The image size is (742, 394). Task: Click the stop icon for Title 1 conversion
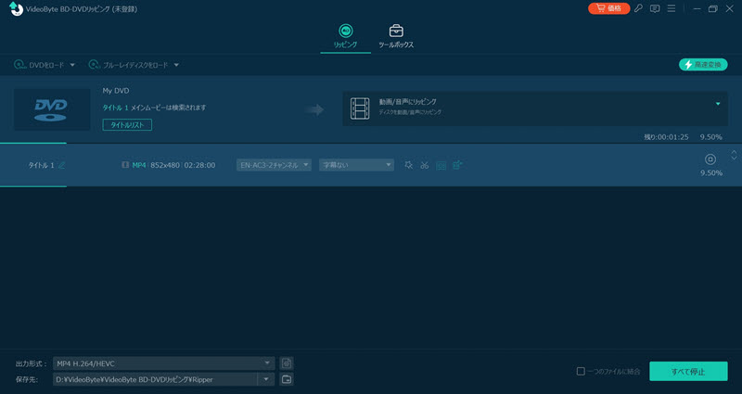click(x=710, y=159)
